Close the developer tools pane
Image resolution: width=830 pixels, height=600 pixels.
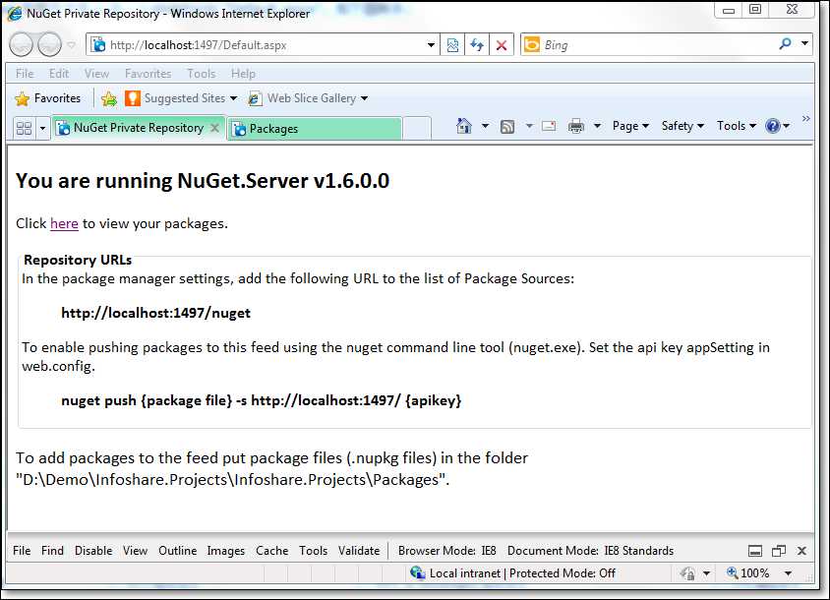[801, 551]
